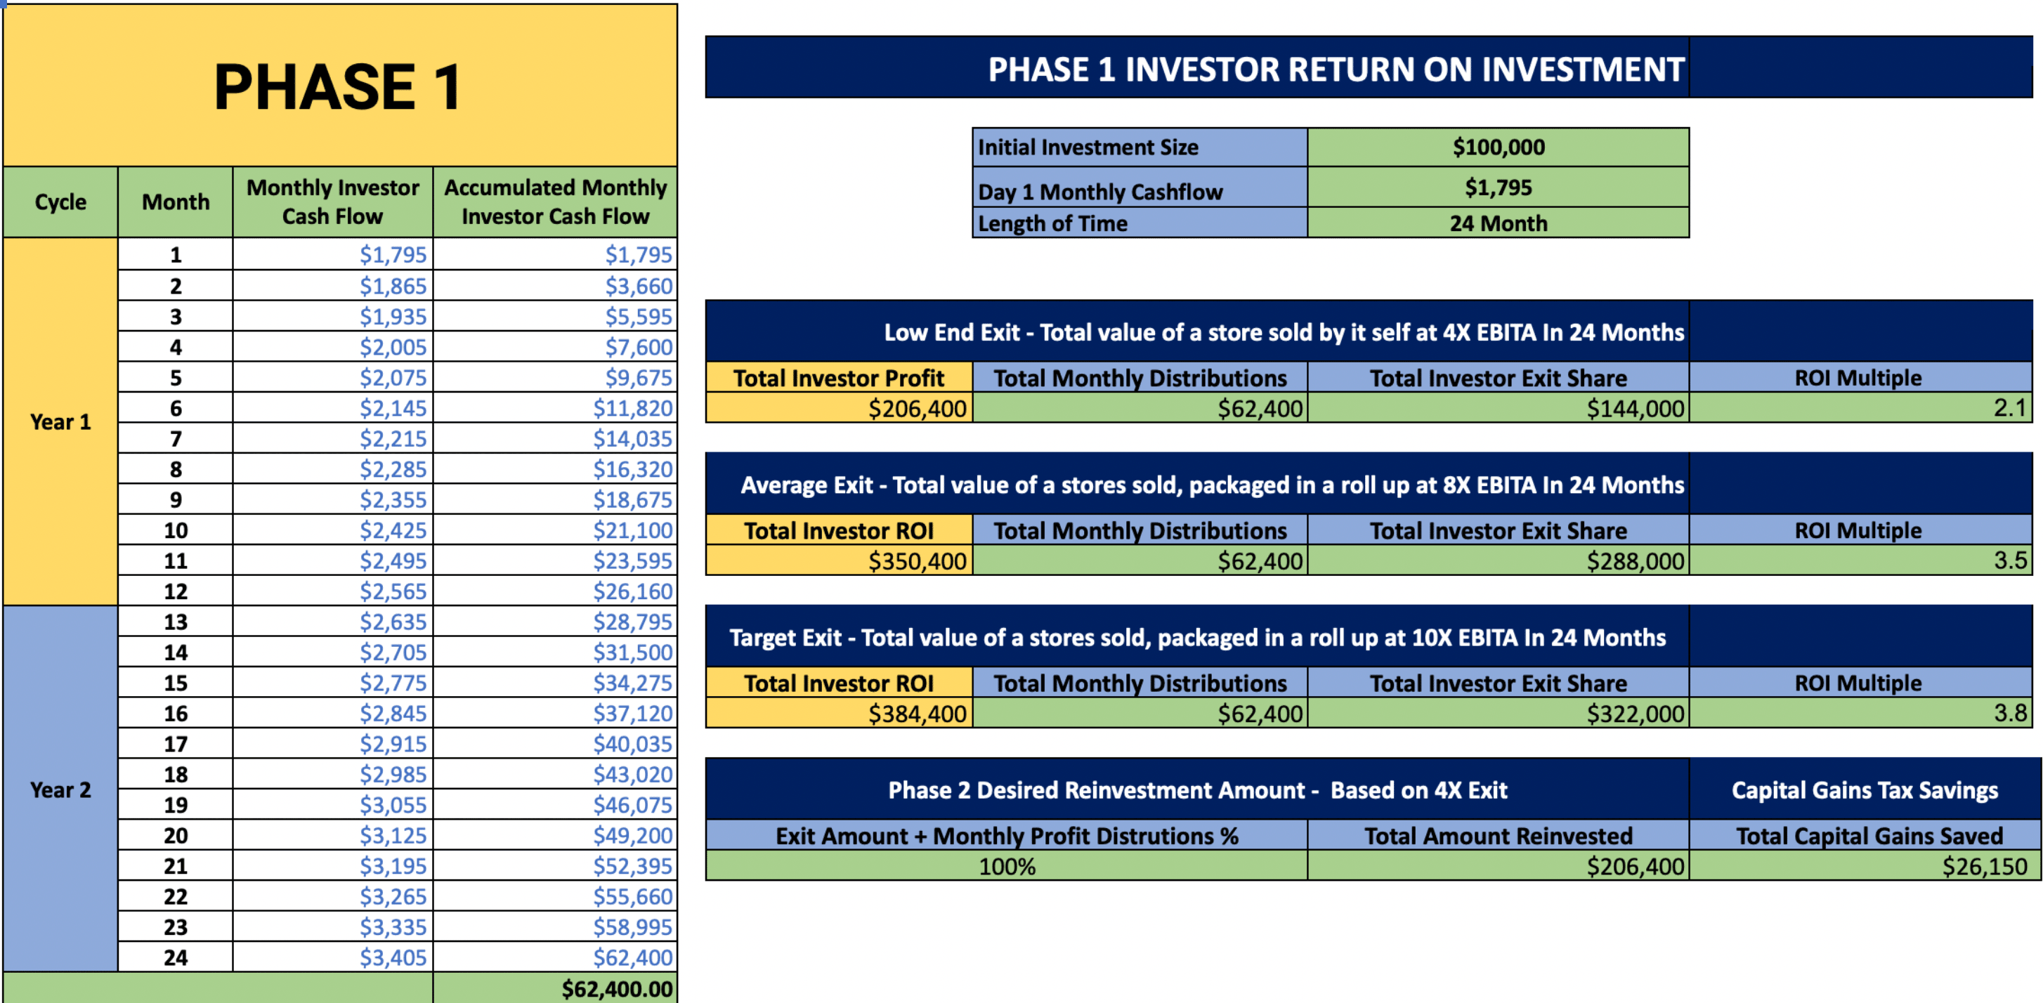This screenshot has height=1003, width=2043.
Task: Select the Monthly Investor Cash Flow header
Action: (333, 202)
